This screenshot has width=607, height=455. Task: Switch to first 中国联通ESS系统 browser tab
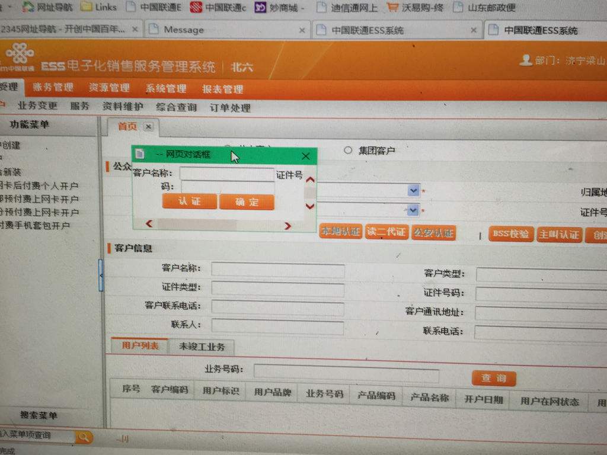(395, 30)
